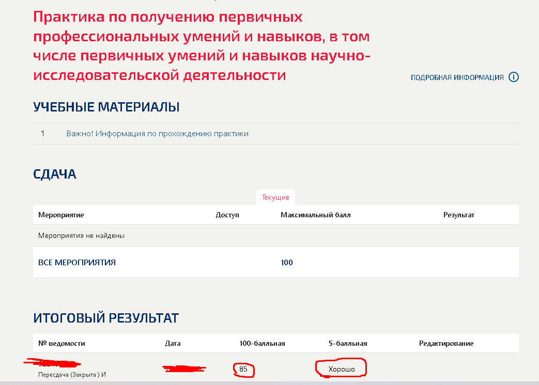Click the Дата column header
Image resolution: width=539 pixels, height=385 pixels.
click(x=173, y=343)
